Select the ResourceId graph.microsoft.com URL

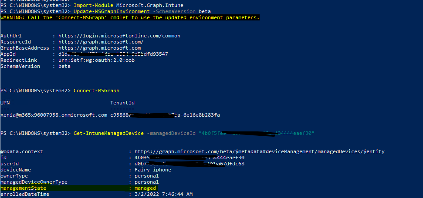click(x=101, y=42)
